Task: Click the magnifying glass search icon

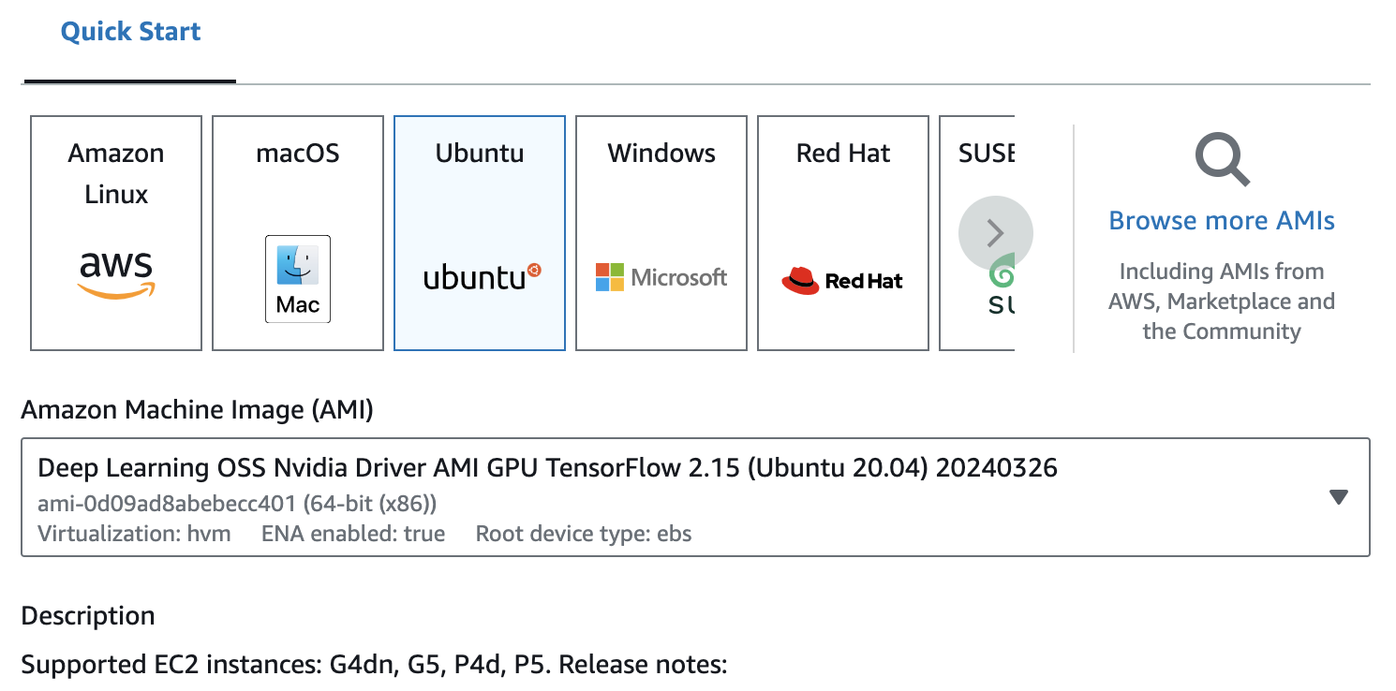Action: 1222,160
